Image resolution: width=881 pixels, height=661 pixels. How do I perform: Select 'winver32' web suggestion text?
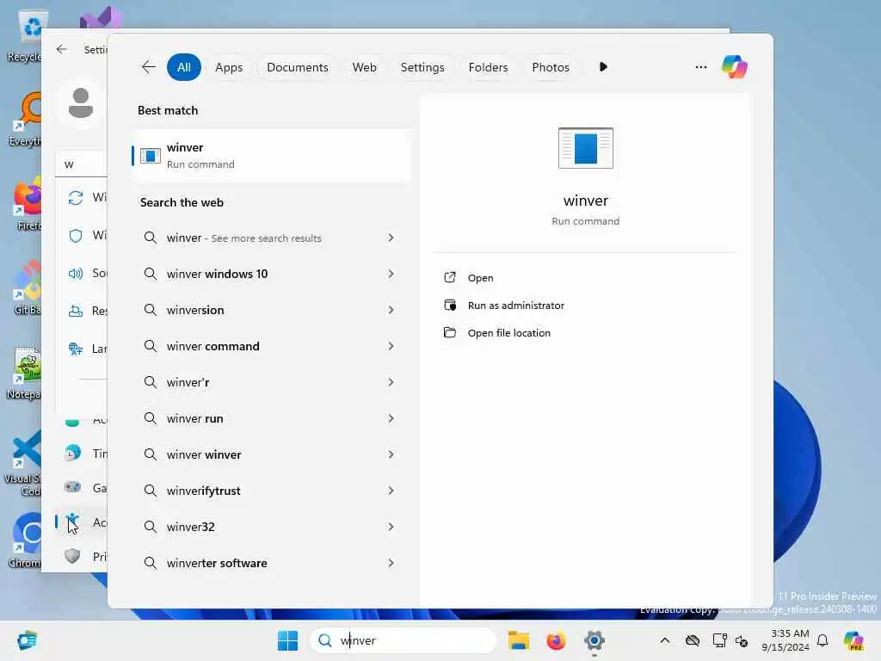click(190, 527)
